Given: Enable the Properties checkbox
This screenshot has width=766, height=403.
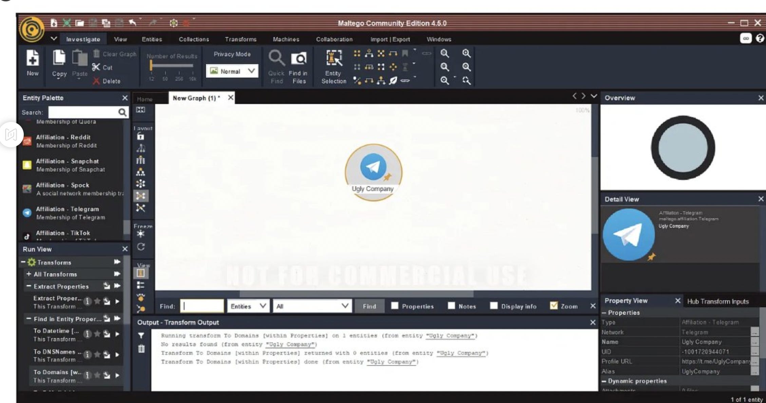Looking at the screenshot, I should coord(395,306).
